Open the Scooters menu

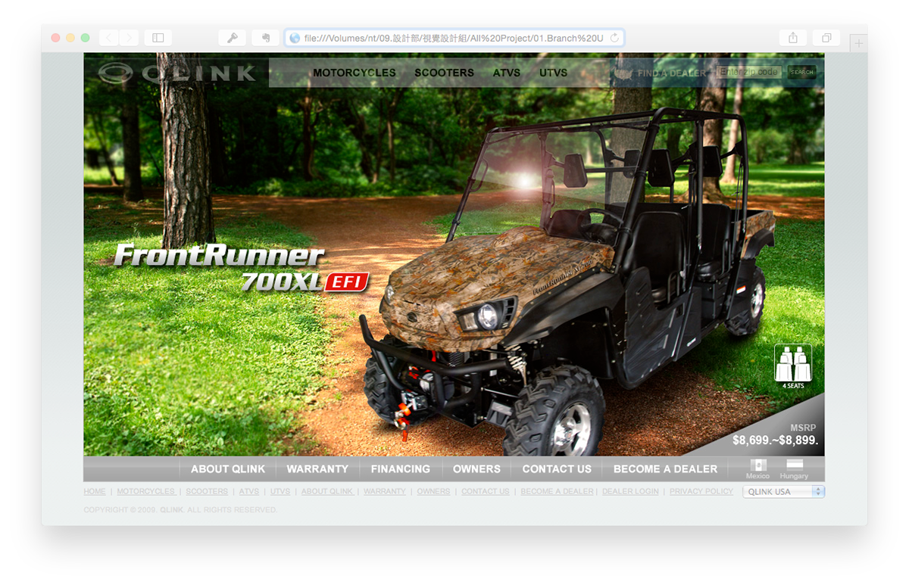(x=444, y=73)
